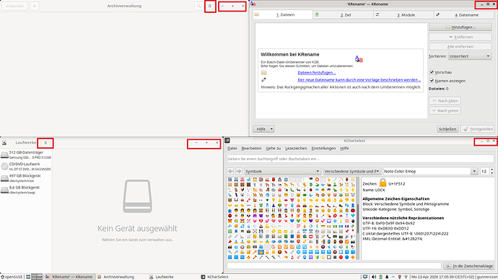Viewport: 498px width, 280px height.
Task: Open the Laufwerke hamburger menu
Action: click(x=45, y=143)
